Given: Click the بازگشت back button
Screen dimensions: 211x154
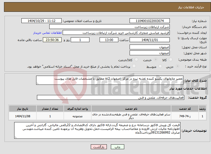Looking at the screenshot, I should click(x=99, y=147).
